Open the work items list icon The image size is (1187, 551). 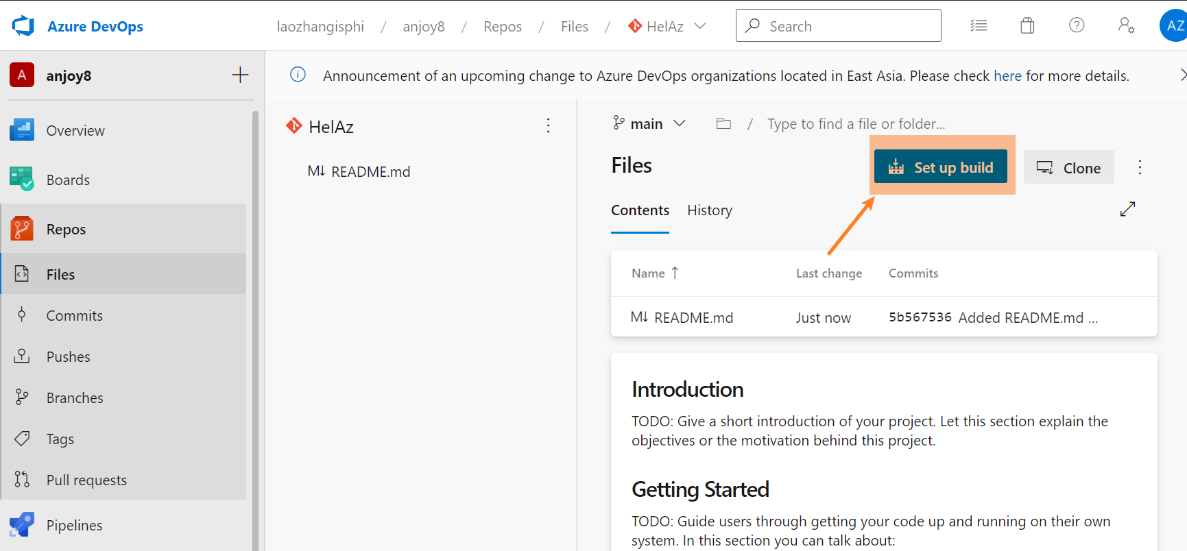pyautogui.click(x=979, y=25)
